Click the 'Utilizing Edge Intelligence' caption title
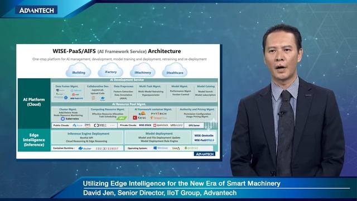357x201 pixels. [x=181, y=184]
